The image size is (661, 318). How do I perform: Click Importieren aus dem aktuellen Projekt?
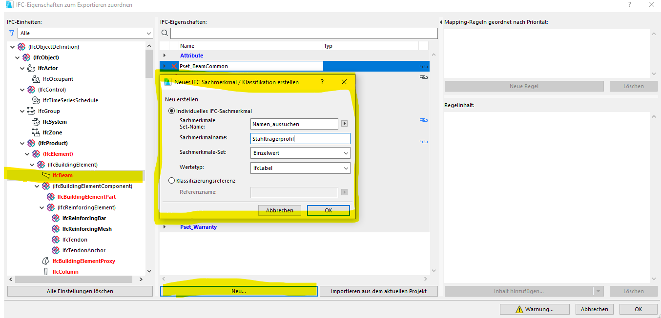click(x=379, y=291)
